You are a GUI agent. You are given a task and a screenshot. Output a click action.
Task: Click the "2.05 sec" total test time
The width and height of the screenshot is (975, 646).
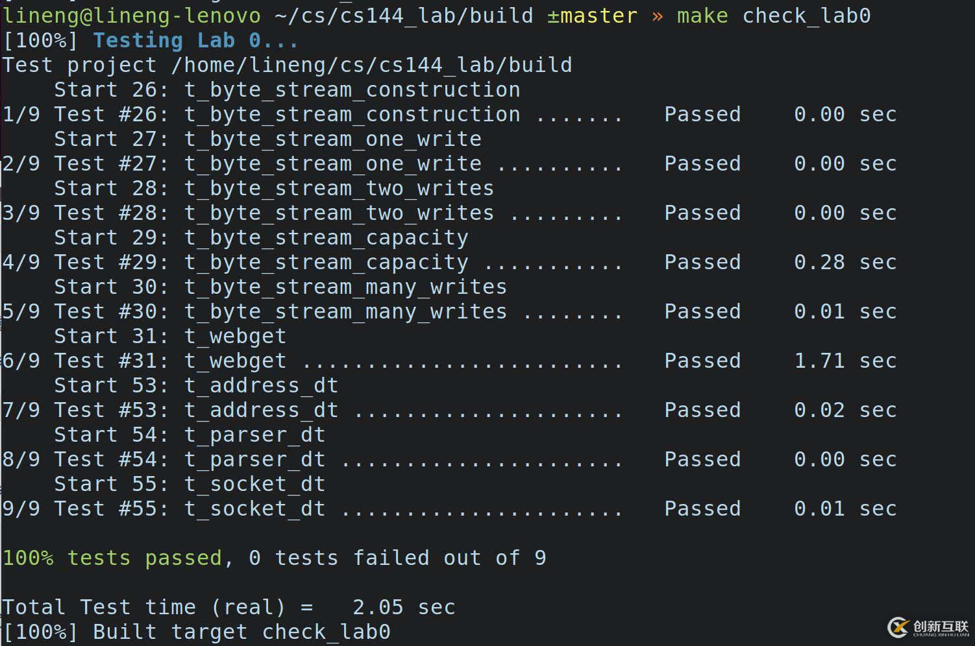coord(404,607)
